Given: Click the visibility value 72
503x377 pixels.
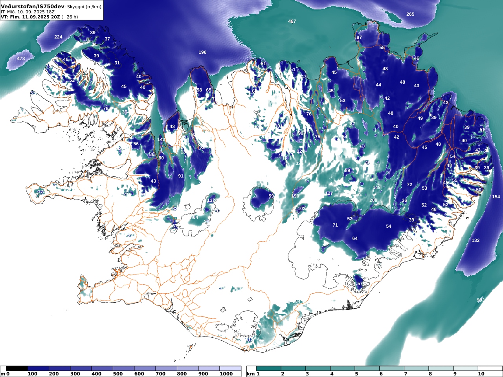Looking at the screenshot, I should point(409,185).
